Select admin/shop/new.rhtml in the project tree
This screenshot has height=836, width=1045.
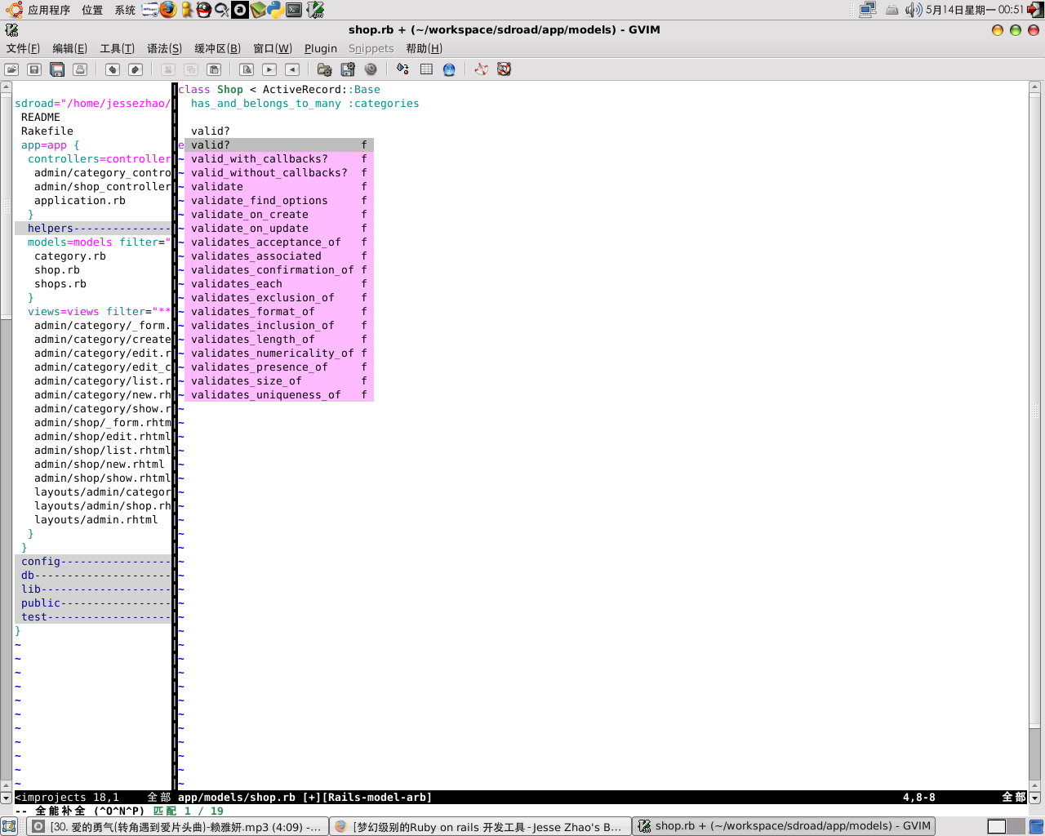100,465
